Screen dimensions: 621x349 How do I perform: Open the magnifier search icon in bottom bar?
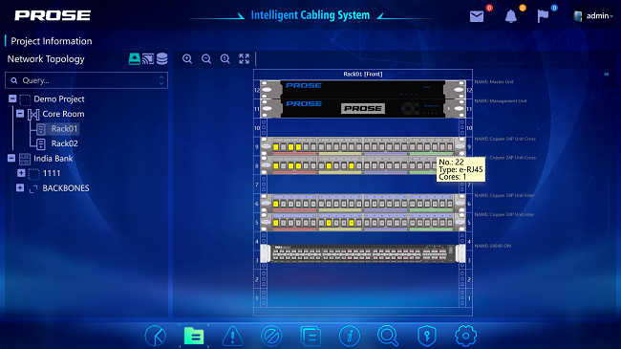click(x=388, y=336)
